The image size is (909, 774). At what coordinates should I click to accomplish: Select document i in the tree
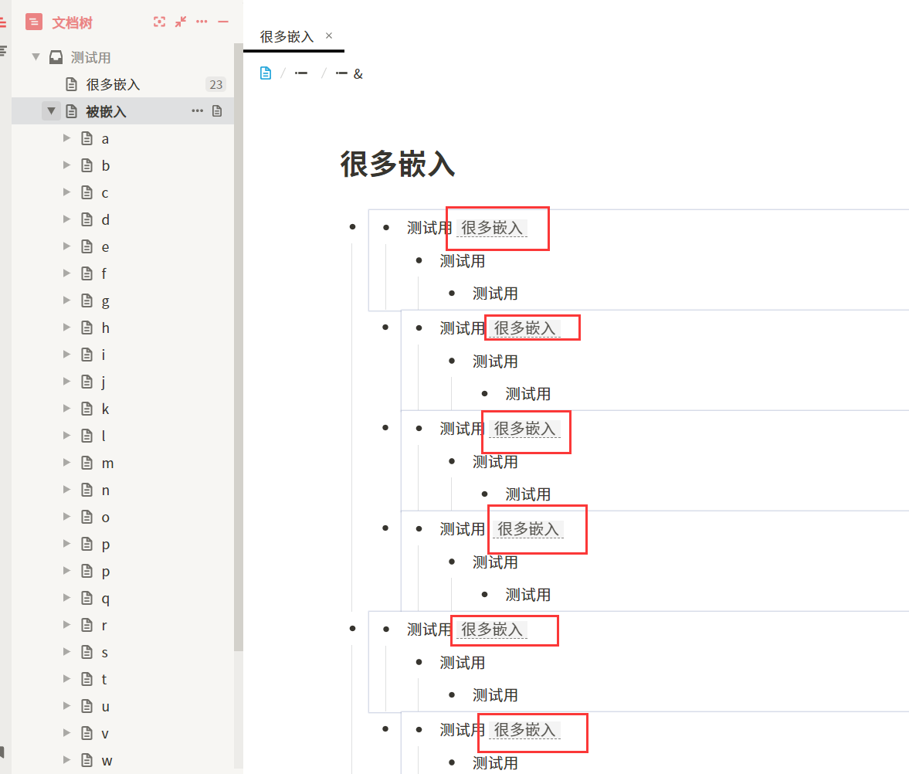point(122,355)
